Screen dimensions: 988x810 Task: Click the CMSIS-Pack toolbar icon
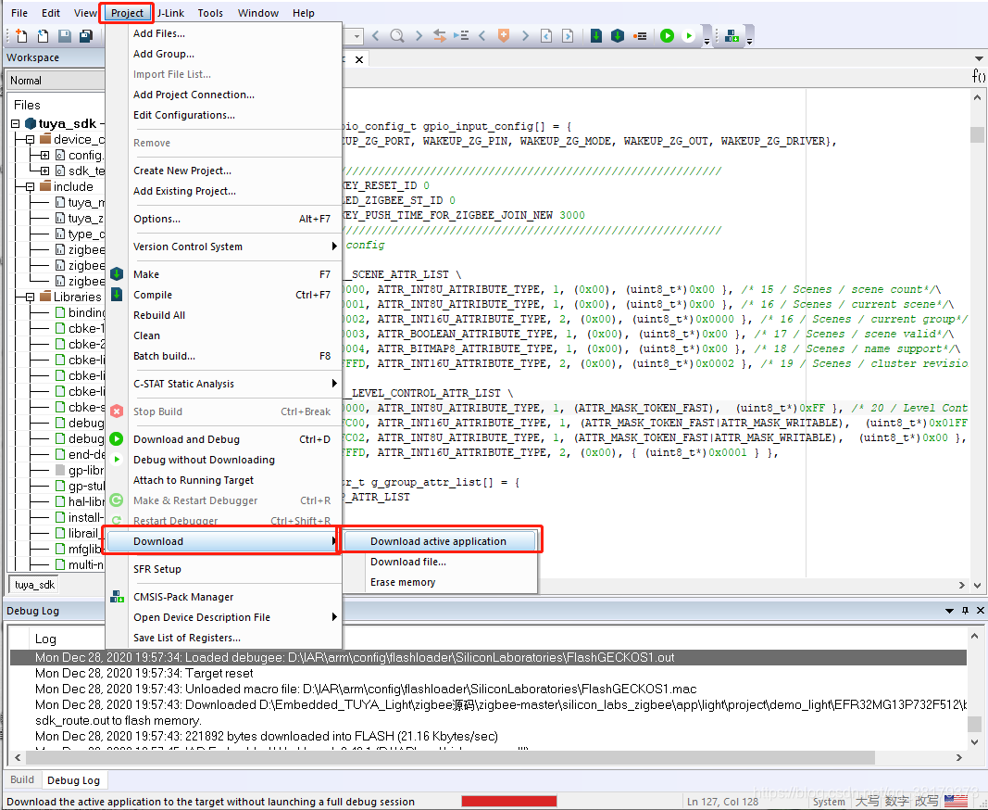coord(732,36)
